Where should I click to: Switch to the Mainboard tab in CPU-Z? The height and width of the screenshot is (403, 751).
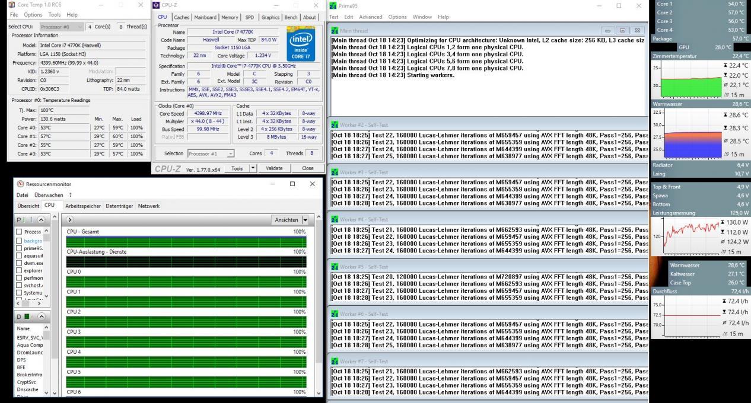pos(205,17)
